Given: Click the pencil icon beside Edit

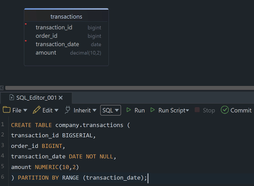Looking at the screenshot, I should click(x=37, y=110).
